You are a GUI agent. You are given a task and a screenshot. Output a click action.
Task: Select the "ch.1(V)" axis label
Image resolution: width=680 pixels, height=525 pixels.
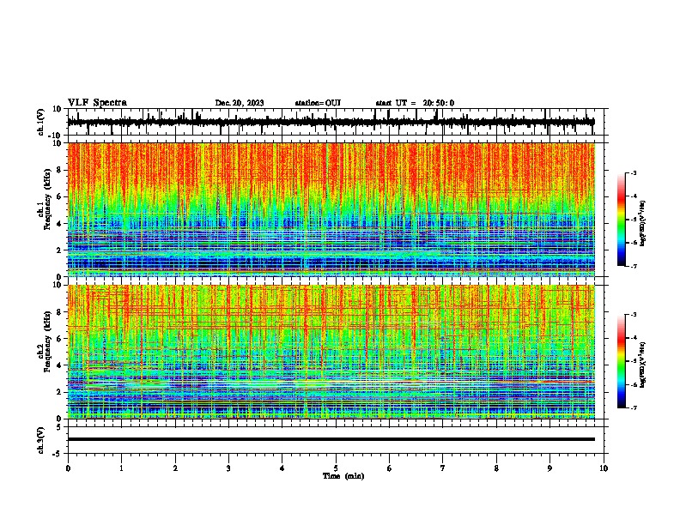41,122
